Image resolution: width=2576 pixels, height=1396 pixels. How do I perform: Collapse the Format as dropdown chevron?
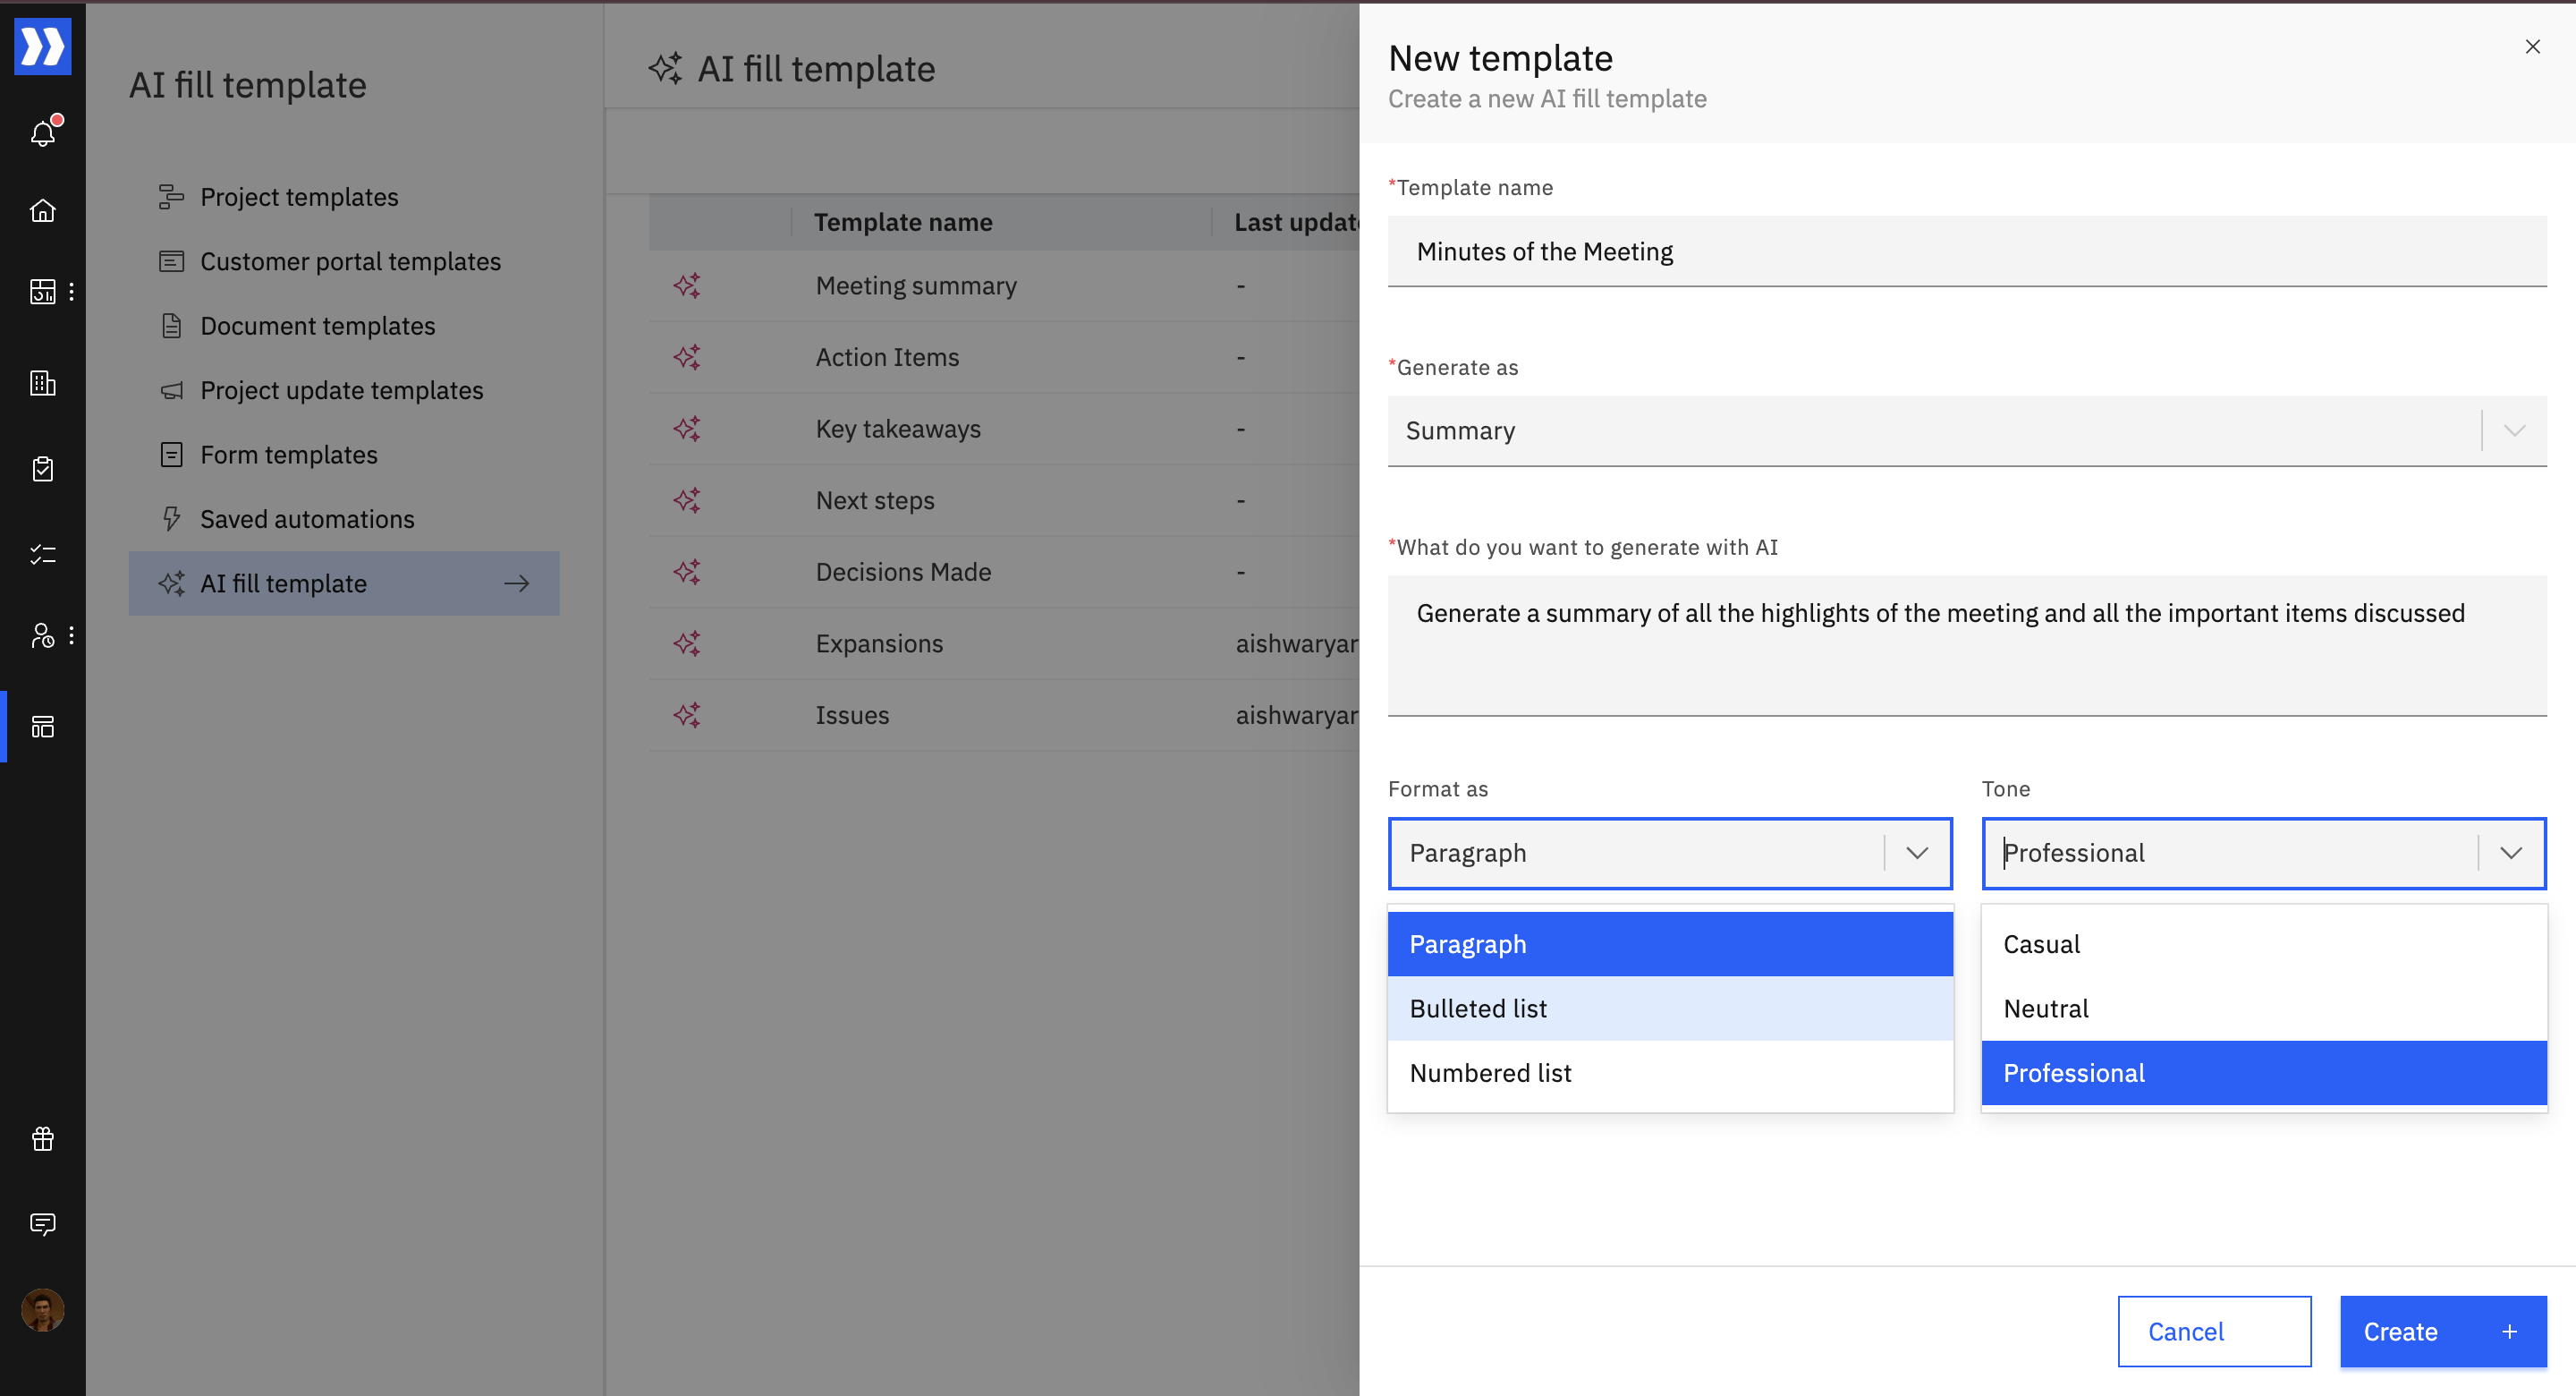1916,853
